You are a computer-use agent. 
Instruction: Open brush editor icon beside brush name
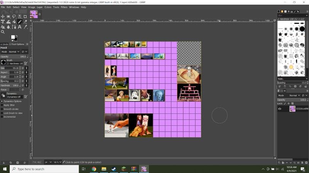pos(26,63)
